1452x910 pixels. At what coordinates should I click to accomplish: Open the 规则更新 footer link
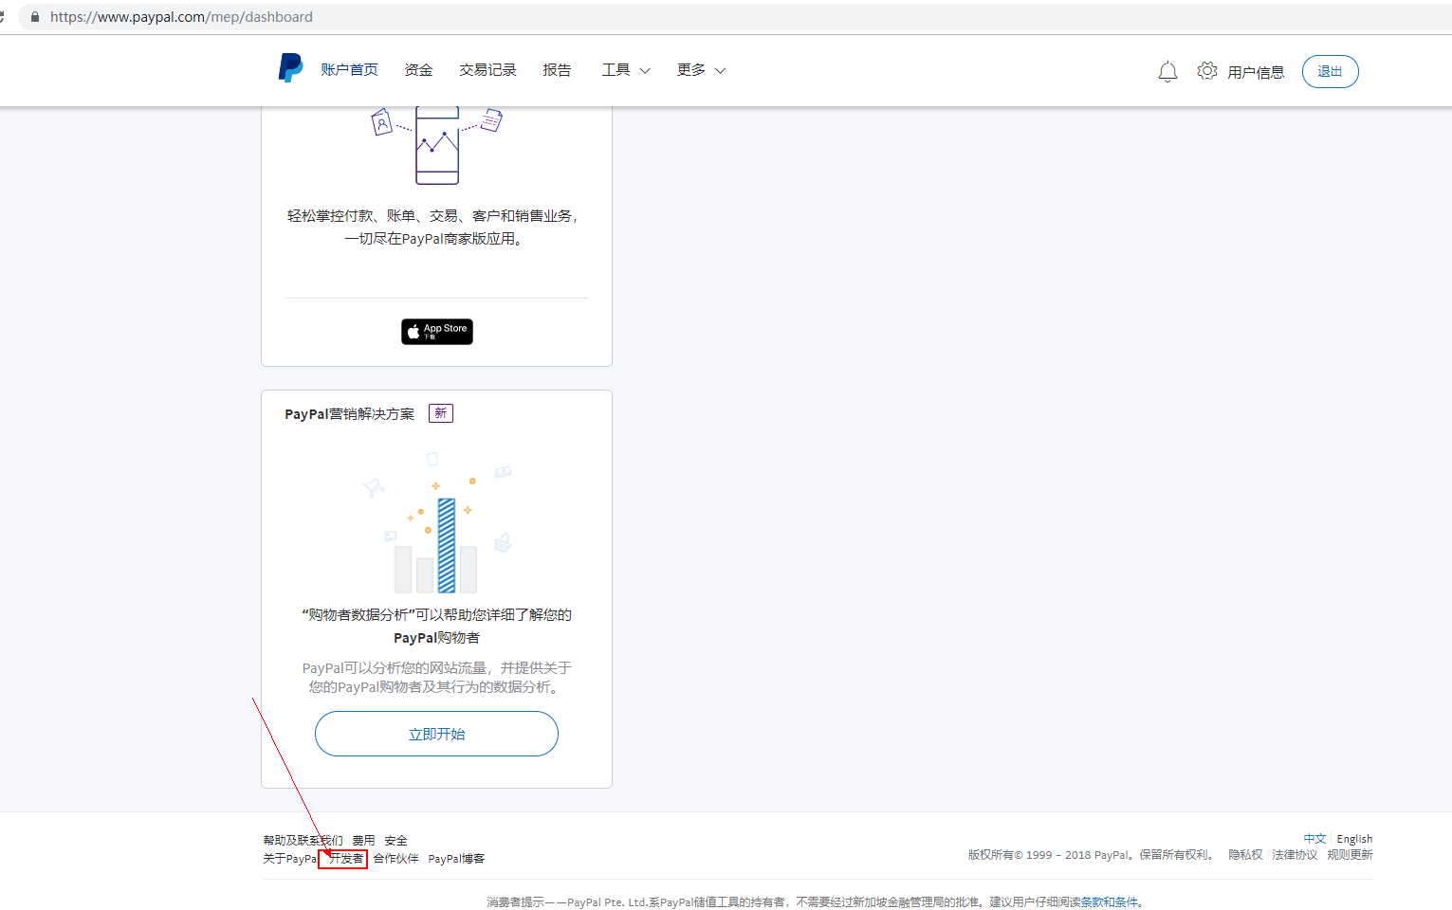click(x=1350, y=855)
